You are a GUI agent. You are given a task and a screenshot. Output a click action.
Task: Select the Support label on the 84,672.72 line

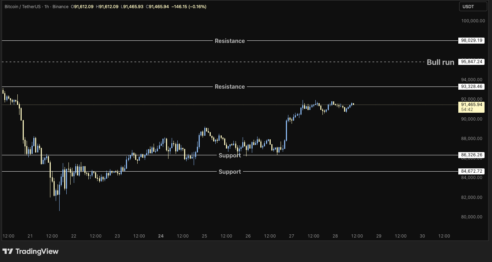230,172
